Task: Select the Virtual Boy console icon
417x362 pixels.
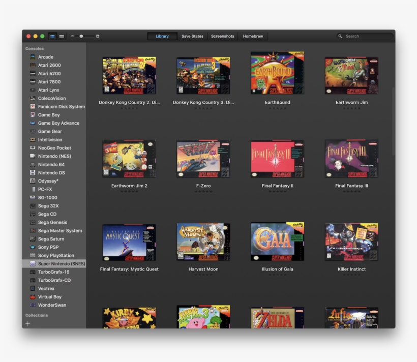Action: pos(33,297)
